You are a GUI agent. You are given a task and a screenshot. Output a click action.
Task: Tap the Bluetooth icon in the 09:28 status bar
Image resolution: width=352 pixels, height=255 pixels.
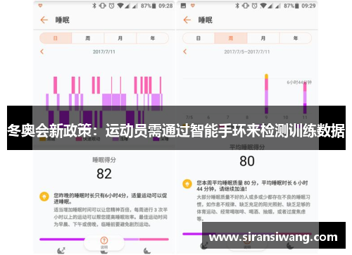pos(94,6)
